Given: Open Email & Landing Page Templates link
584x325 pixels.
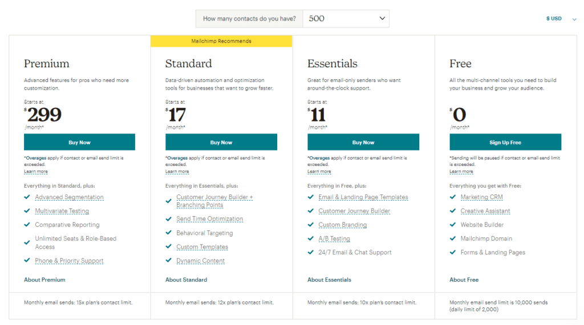Looking at the screenshot, I should coord(363,197).
